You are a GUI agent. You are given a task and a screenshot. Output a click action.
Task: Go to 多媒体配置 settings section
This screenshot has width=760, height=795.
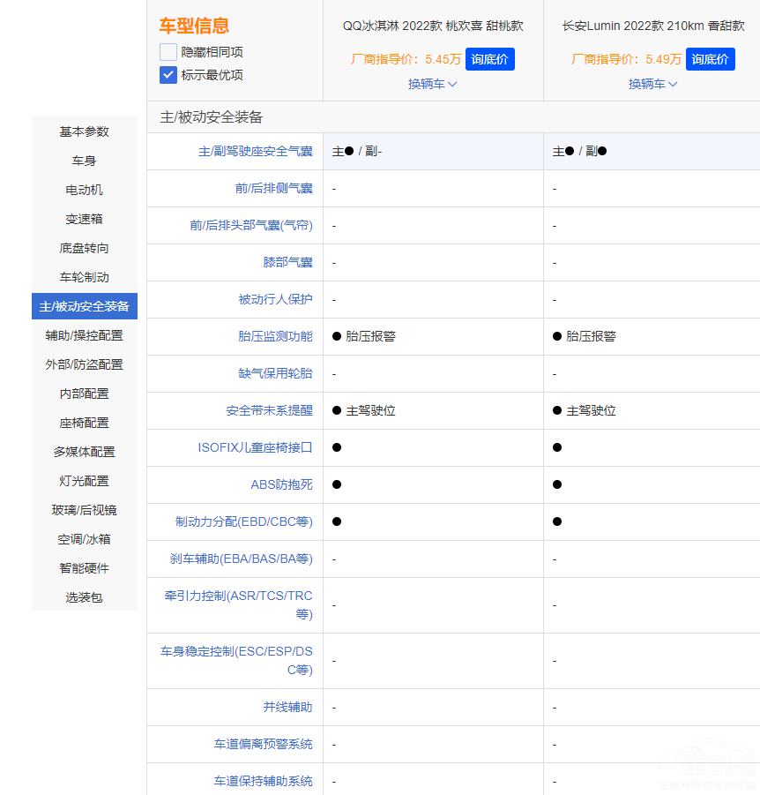pos(84,452)
